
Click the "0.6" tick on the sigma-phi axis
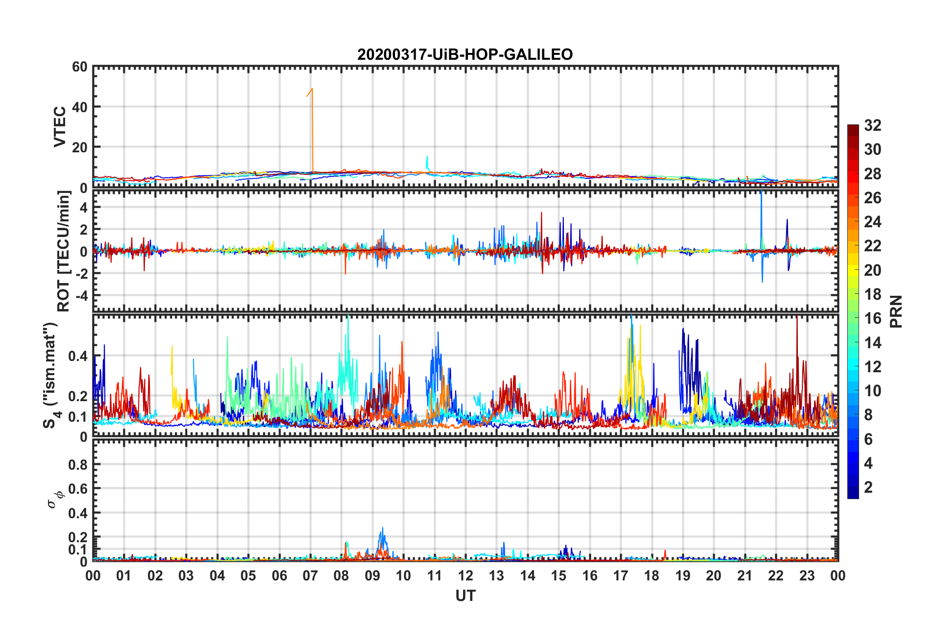click(x=77, y=489)
